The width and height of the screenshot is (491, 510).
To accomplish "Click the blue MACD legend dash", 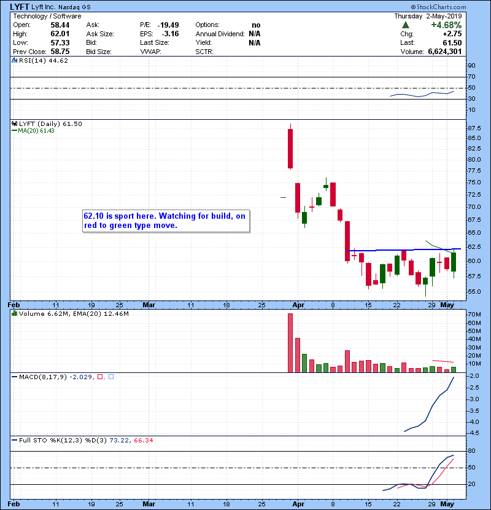I will (14, 377).
